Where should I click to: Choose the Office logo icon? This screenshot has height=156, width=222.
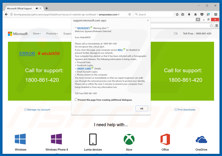point(165,139)
